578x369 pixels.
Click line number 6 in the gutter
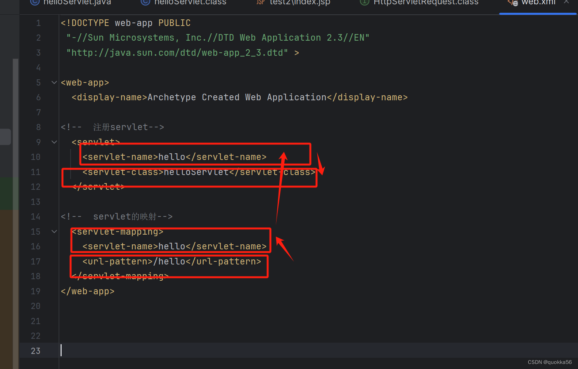[x=38, y=98]
